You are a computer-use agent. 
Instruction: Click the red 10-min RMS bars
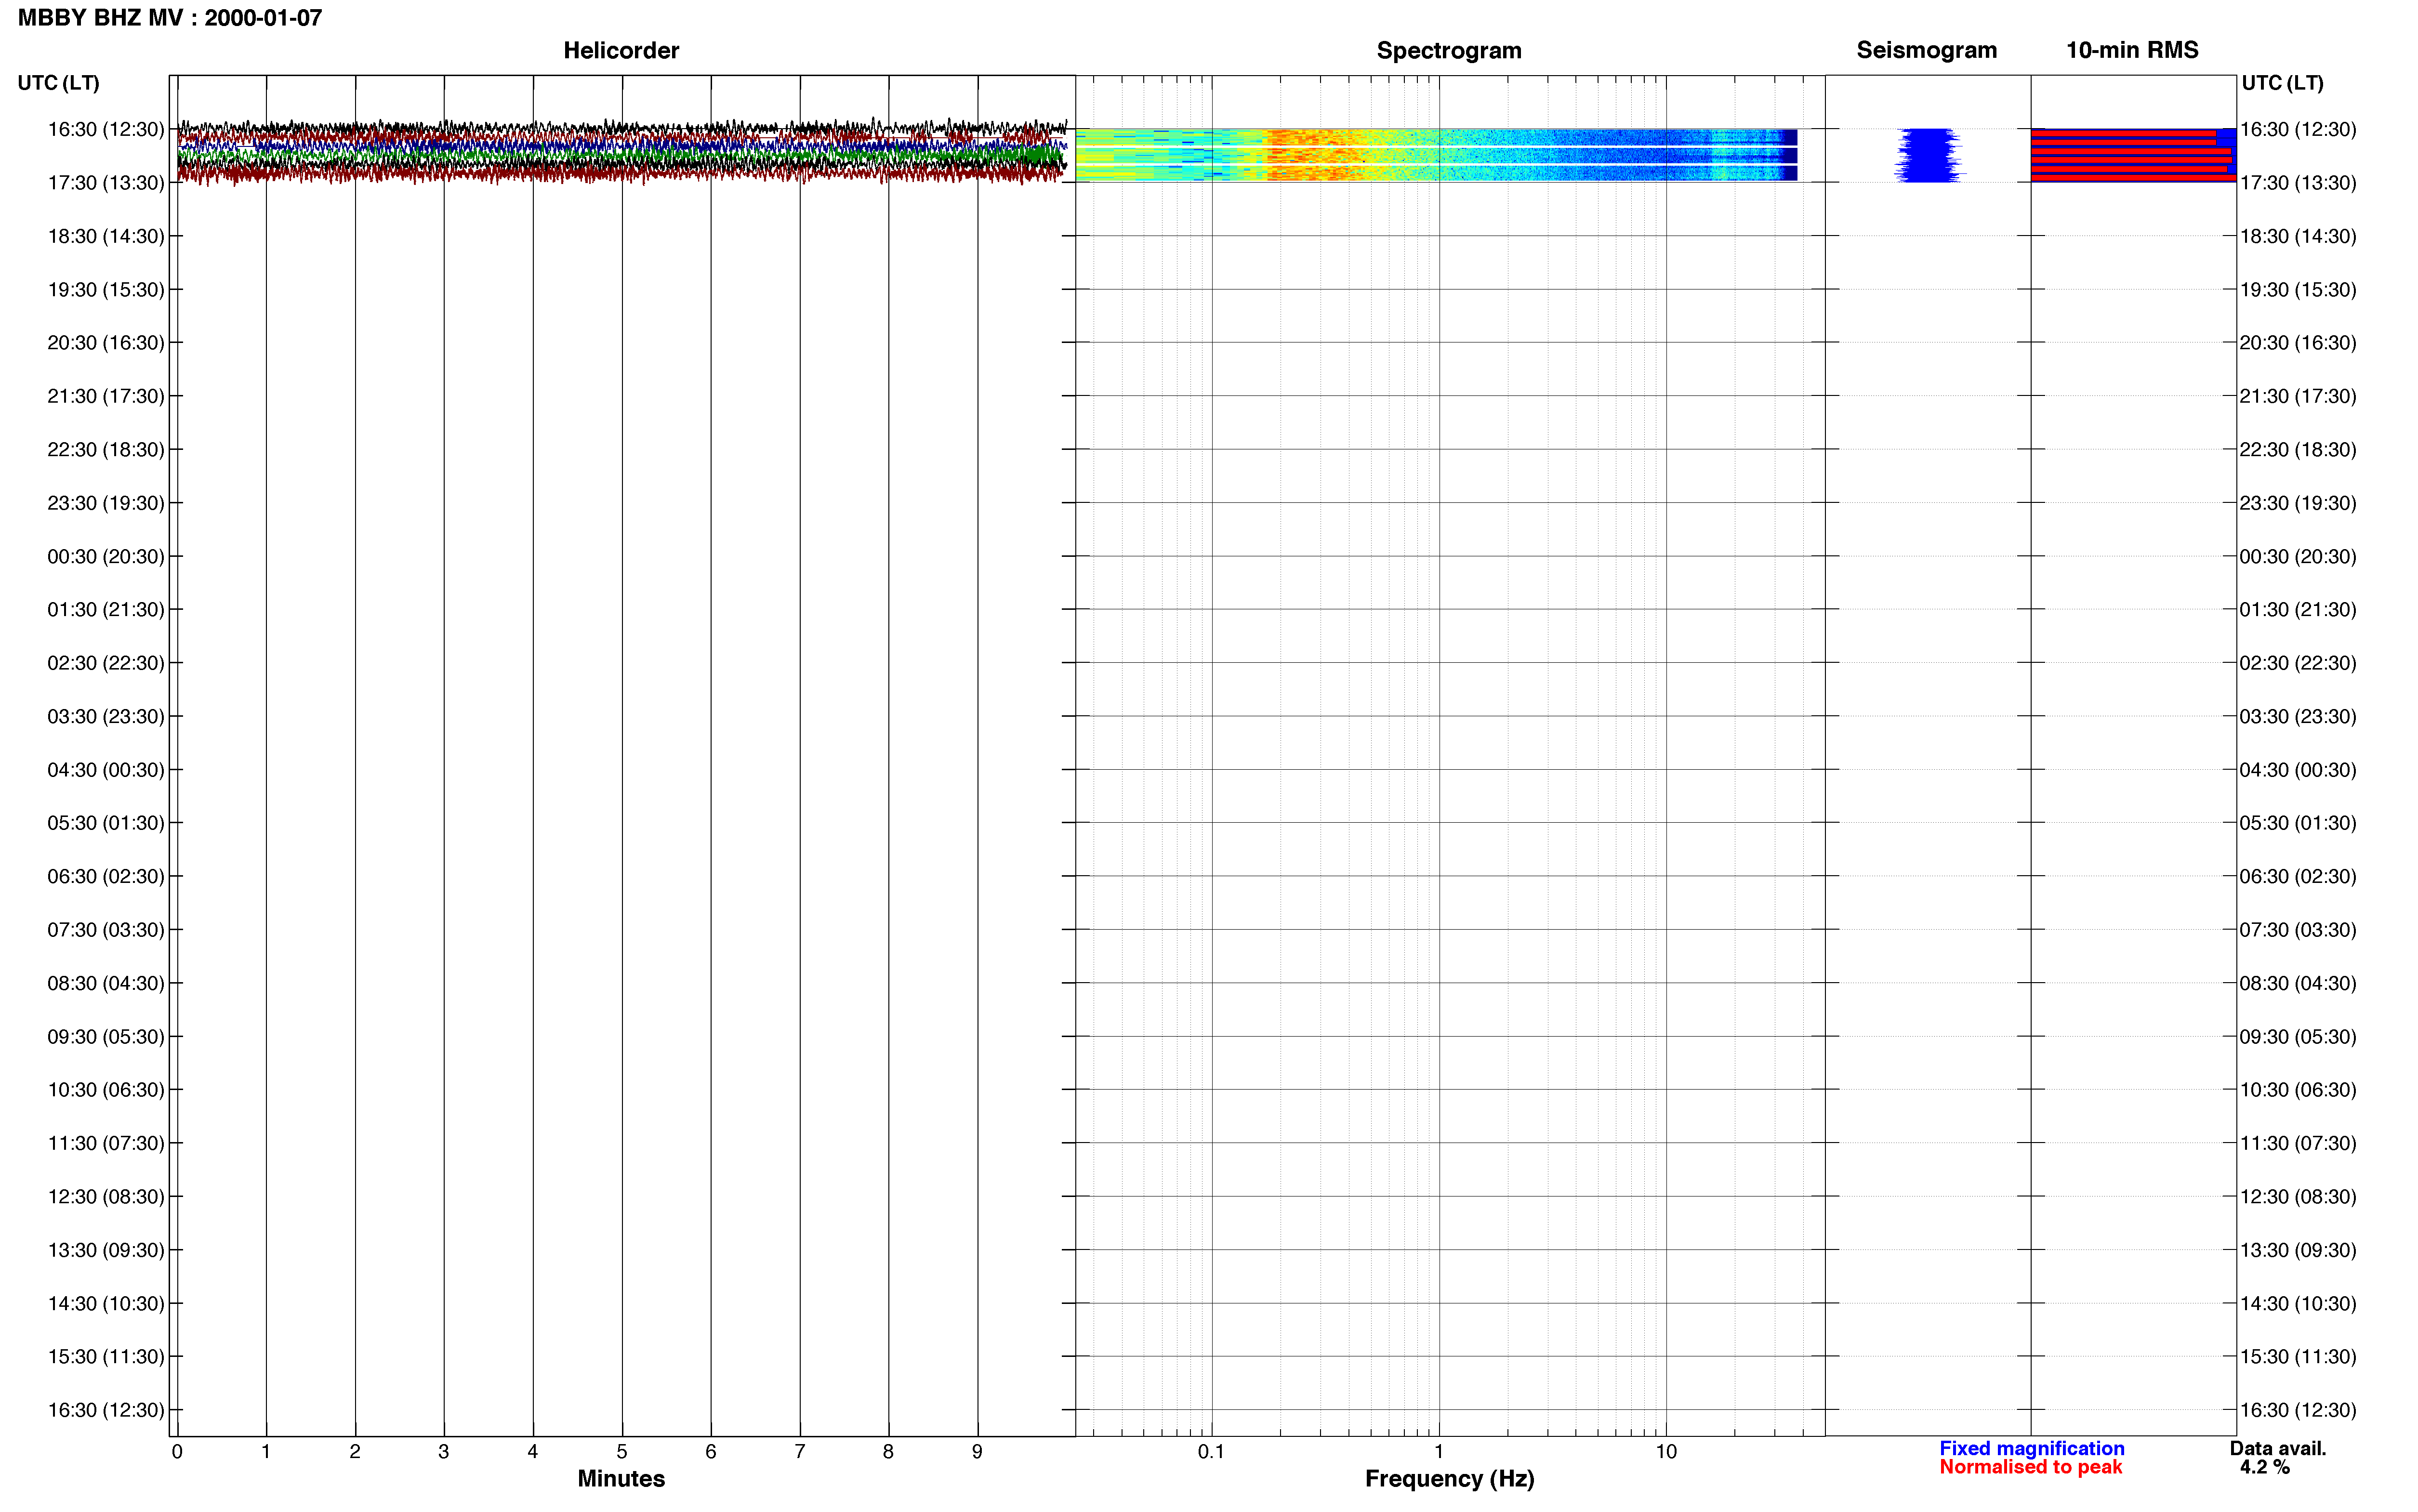pyautogui.click(x=2132, y=155)
